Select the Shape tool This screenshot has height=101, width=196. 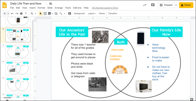(x=56, y=13)
